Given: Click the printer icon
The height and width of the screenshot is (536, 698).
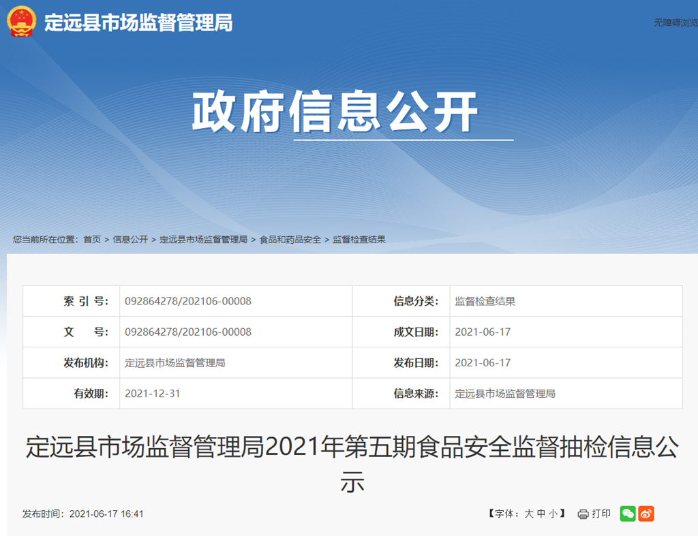Looking at the screenshot, I should point(583,514).
